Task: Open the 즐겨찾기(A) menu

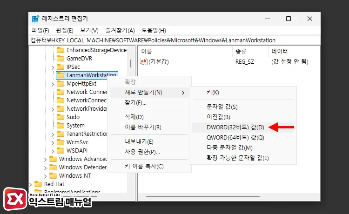Action: [120, 31]
